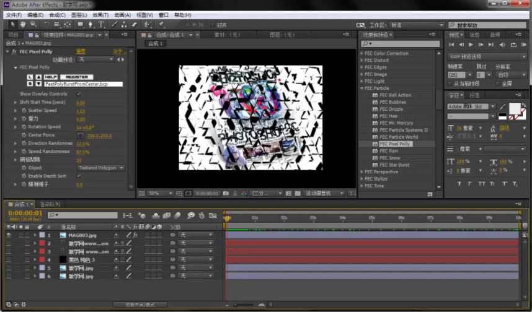
Task: Select the Pen tool
Action: click(x=91, y=24)
